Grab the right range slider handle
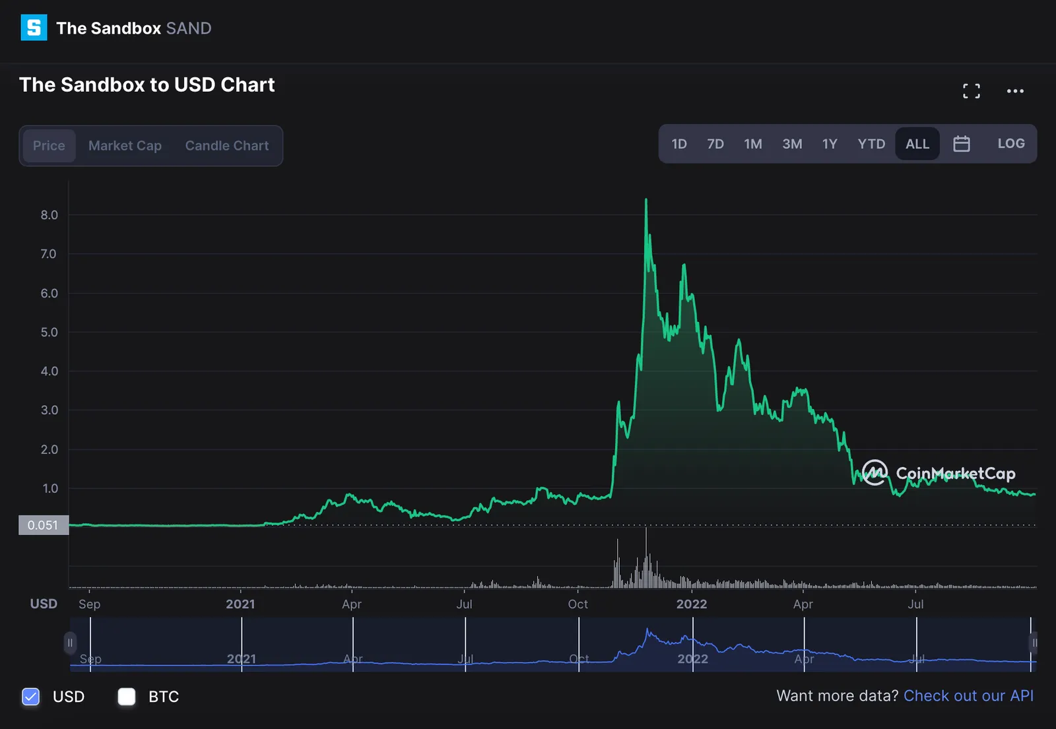Image resolution: width=1056 pixels, height=729 pixels. [1034, 643]
